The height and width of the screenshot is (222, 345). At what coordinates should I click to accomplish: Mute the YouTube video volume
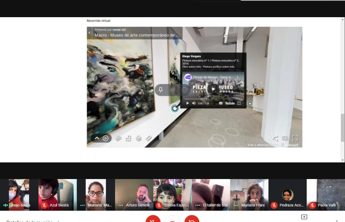(x=194, y=103)
